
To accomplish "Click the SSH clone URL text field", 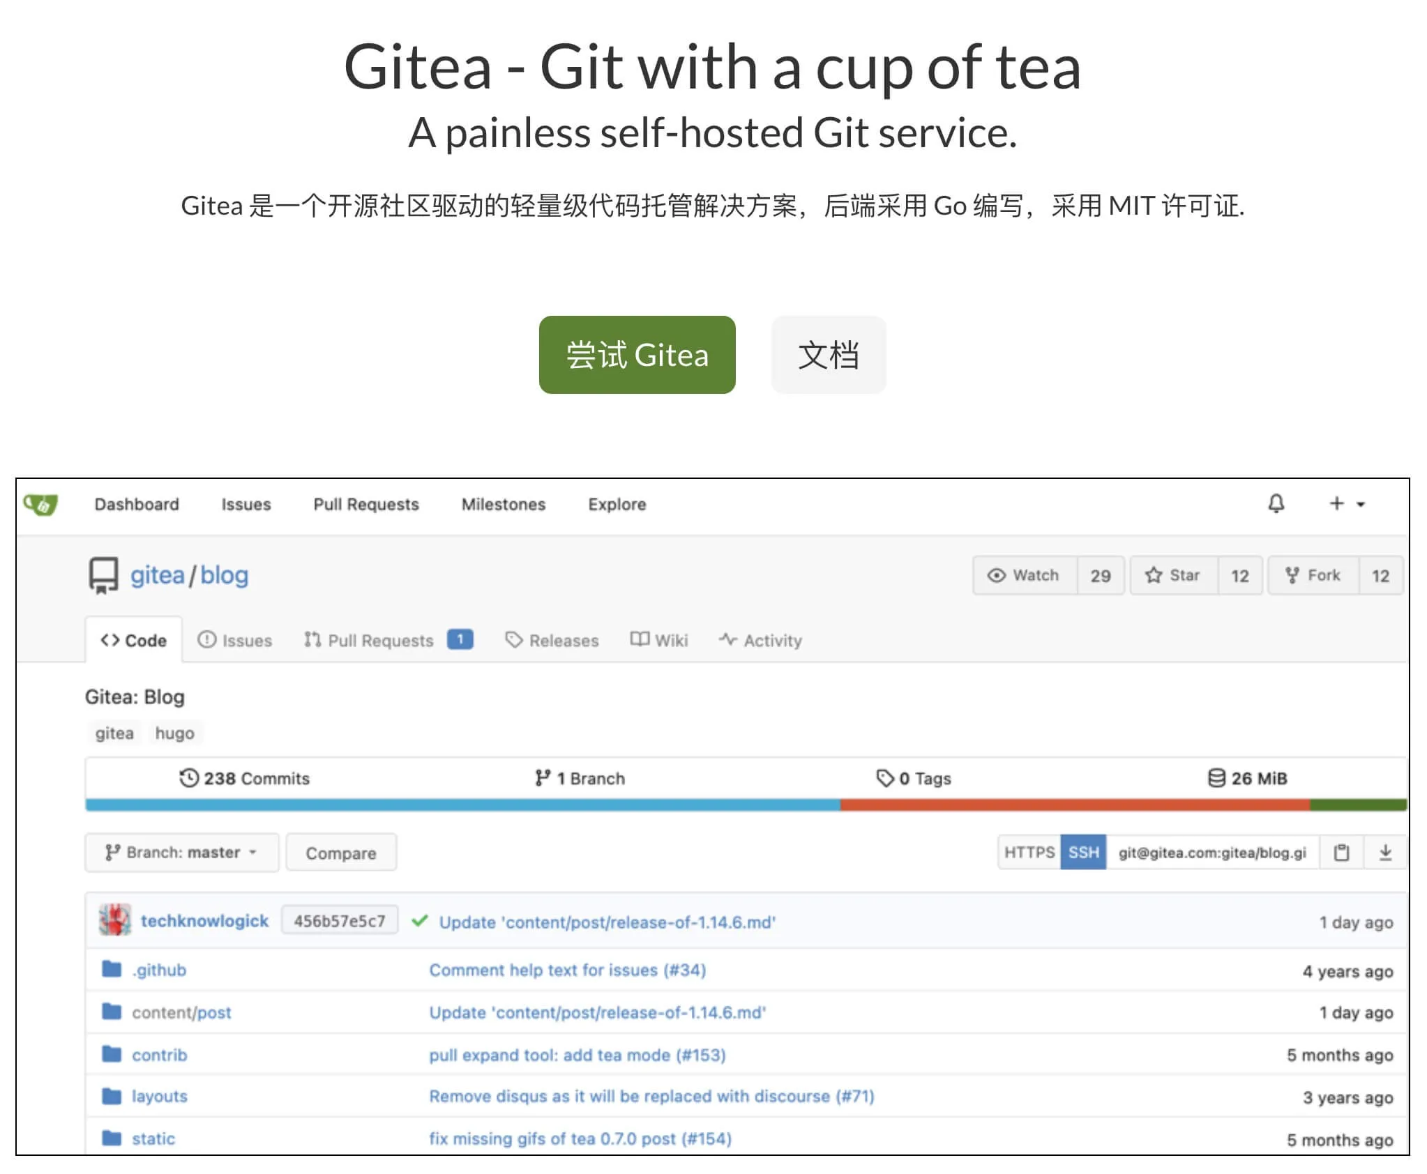I will 1211,852.
